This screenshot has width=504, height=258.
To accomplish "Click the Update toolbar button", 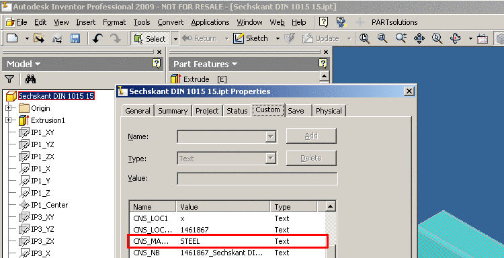I will [321, 38].
